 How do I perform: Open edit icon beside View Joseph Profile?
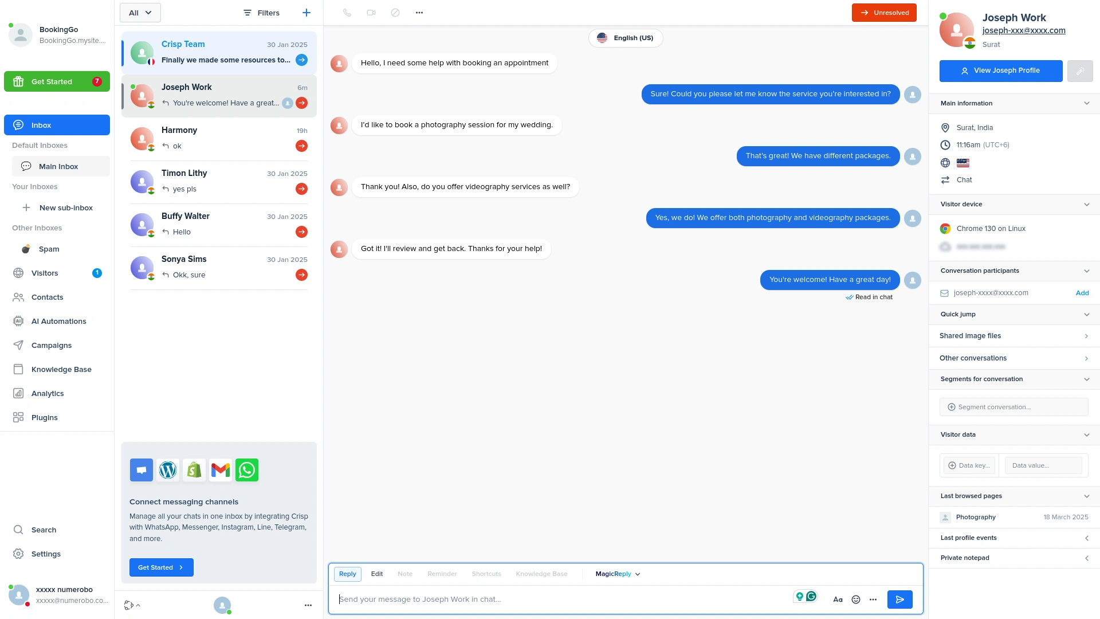pyautogui.click(x=1080, y=71)
